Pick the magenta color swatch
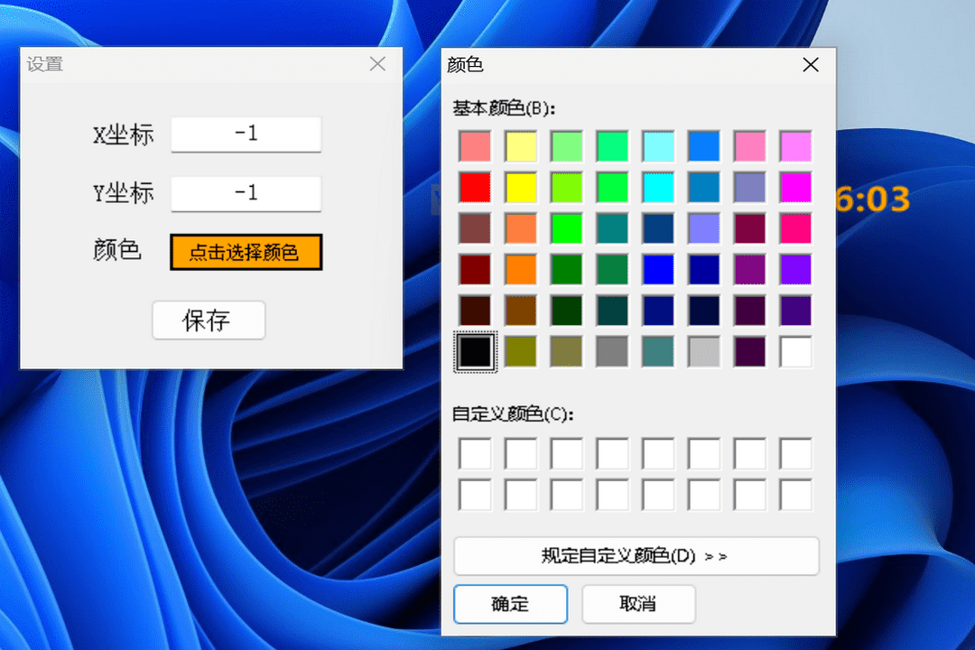975x650 pixels. (795, 188)
